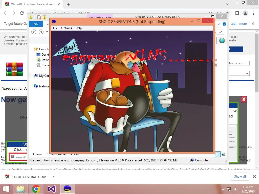Reload the page in Chrome
The image size is (259, 194).
tap(22, 13)
